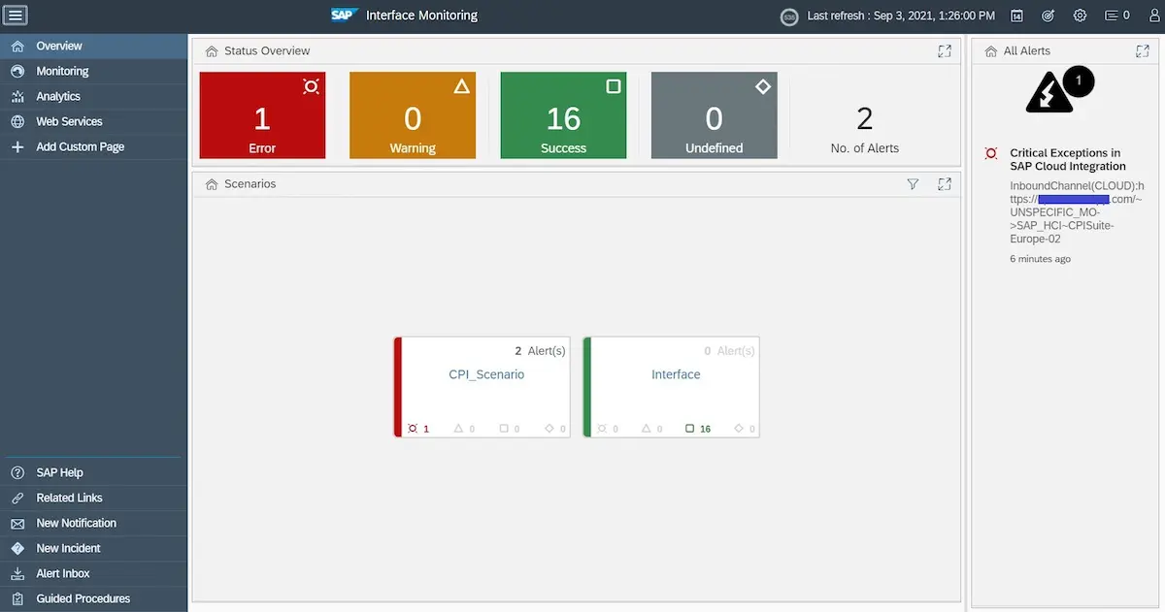Open Analytics from the side navigation

click(94, 97)
